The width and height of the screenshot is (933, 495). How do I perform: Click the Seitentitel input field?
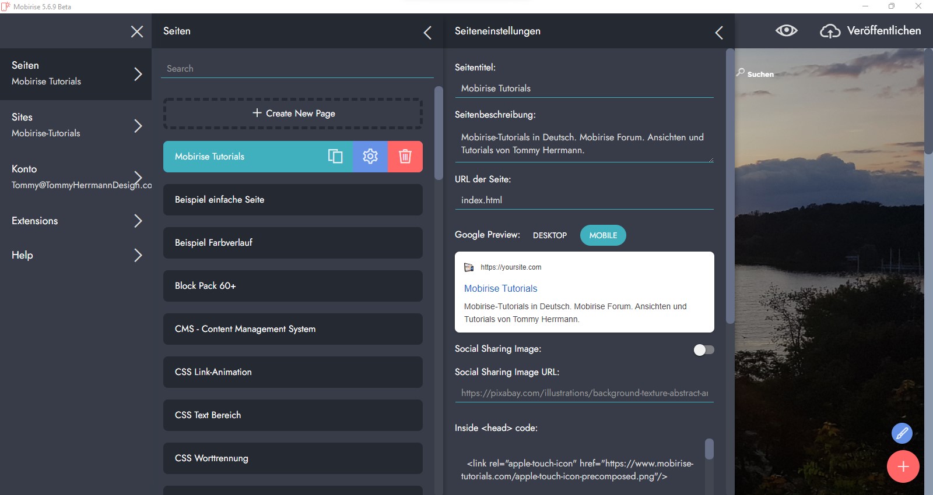pos(584,89)
